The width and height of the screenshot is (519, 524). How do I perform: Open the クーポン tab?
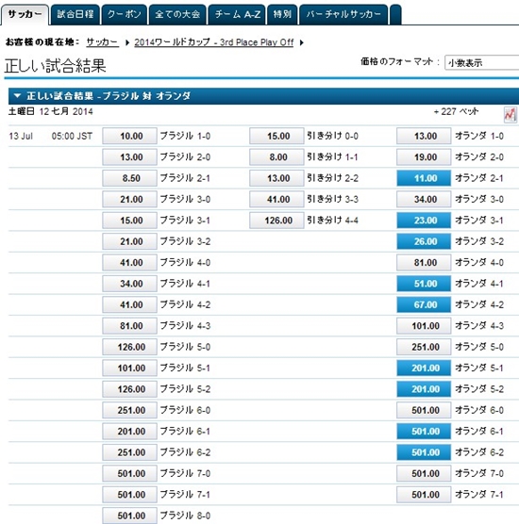pyautogui.click(x=125, y=14)
